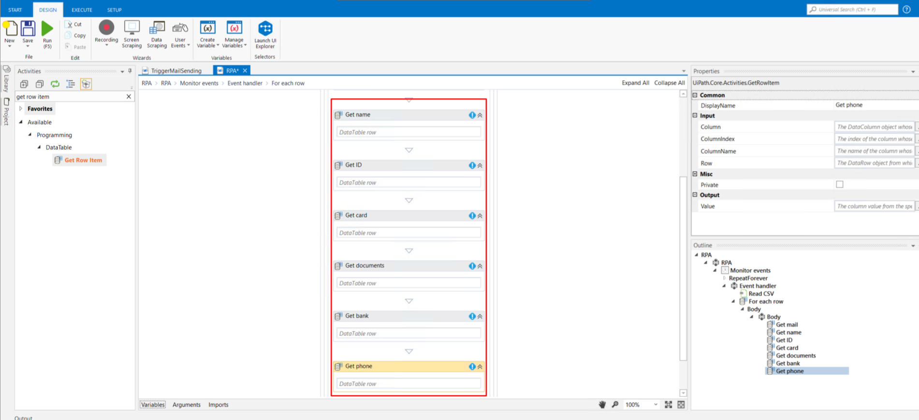Image resolution: width=919 pixels, height=420 pixels.
Task: Select Get documents in Outline
Action: 796,356
